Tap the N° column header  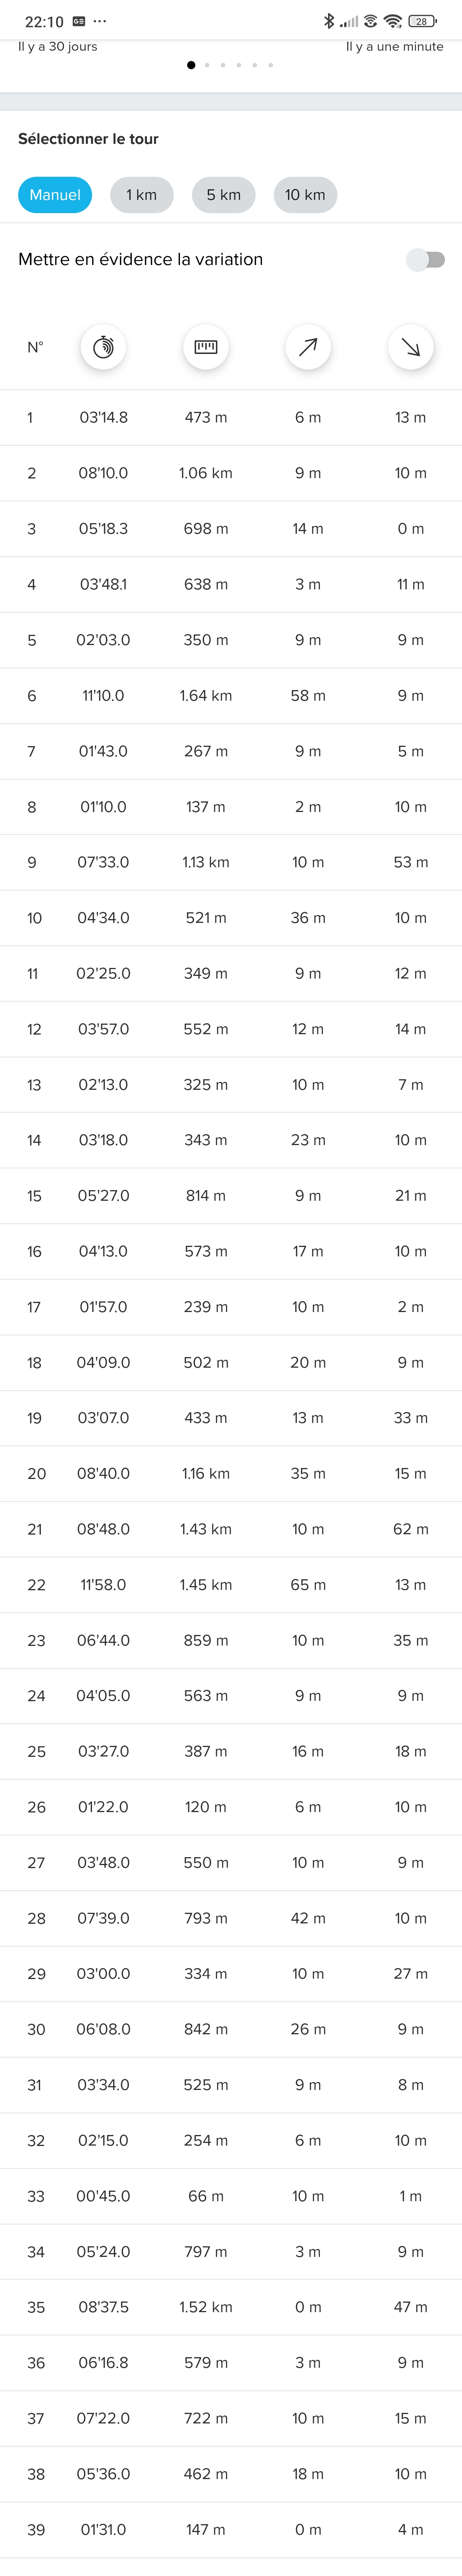[x=35, y=347]
